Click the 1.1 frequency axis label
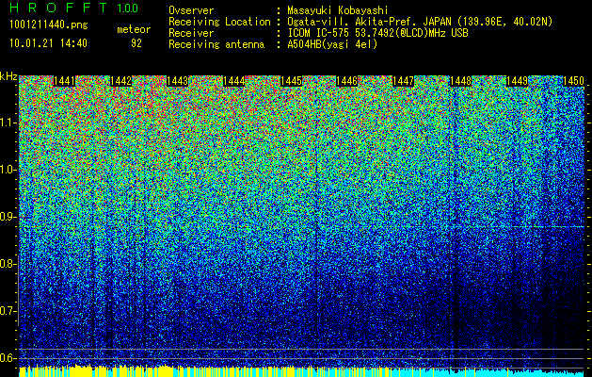592x377 pixels. pyautogui.click(x=8, y=123)
